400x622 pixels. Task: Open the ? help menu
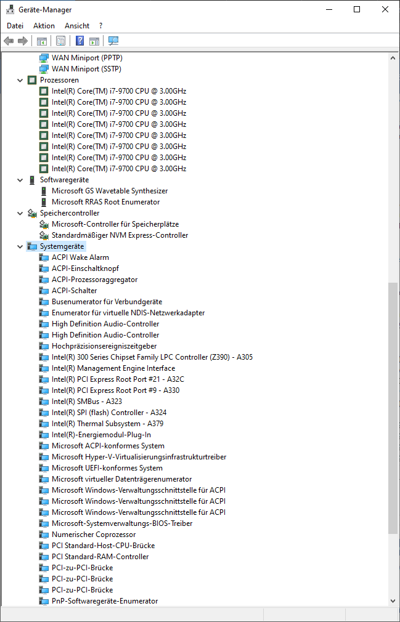(101, 26)
